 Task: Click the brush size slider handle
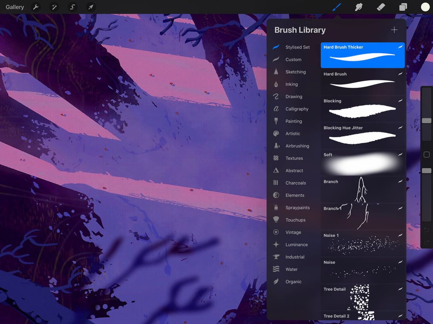pos(427,120)
